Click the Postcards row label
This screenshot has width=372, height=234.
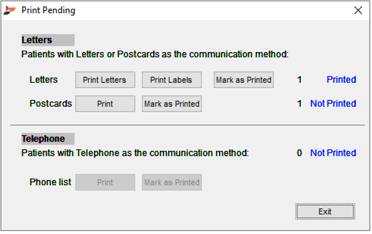tap(51, 104)
